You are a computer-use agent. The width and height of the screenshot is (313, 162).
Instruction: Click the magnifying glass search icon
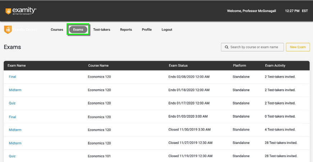point(226,47)
